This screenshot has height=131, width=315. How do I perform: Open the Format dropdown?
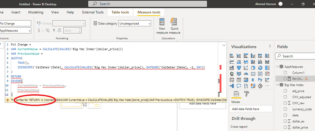(x=69, y=23)
